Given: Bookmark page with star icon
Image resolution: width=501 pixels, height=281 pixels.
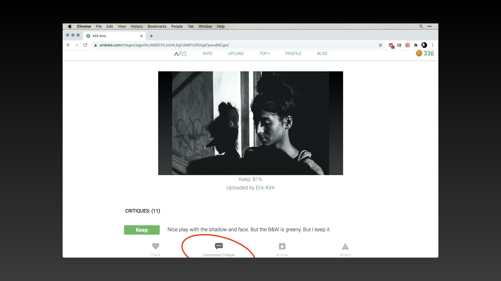Looking at the screenshot, I should coord(380,45).
